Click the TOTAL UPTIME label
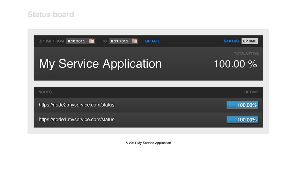This screenshot has height=180, width=292. (x=246, y=53)
